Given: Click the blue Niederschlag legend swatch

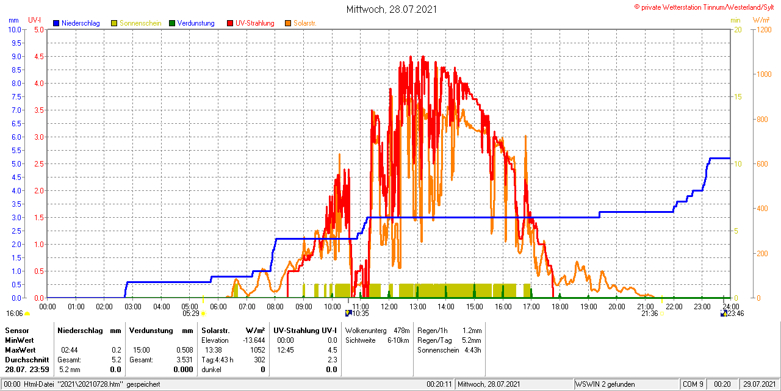Looking at the screenshot, I should click(57, 23).
